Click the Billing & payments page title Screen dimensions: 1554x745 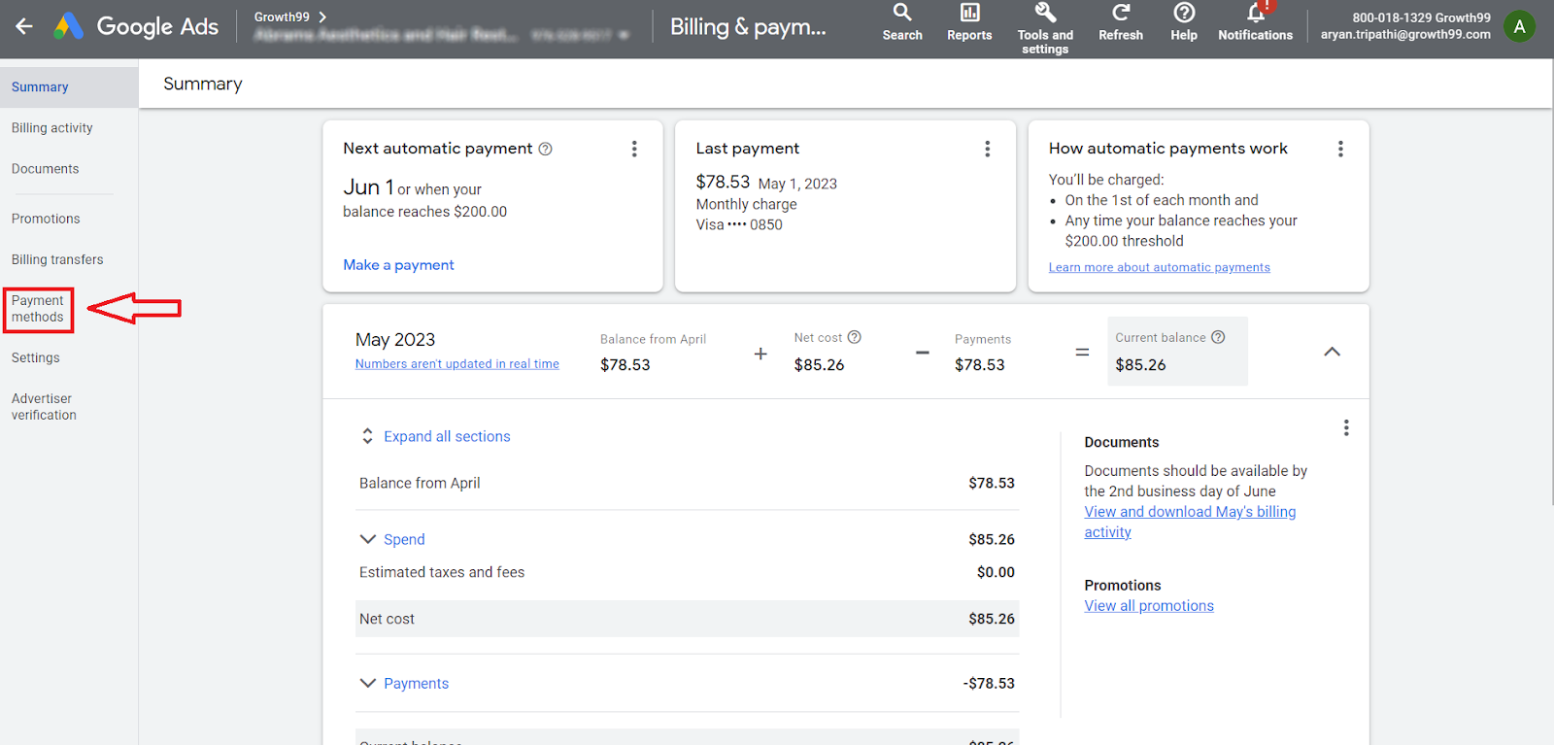point(748,27)
